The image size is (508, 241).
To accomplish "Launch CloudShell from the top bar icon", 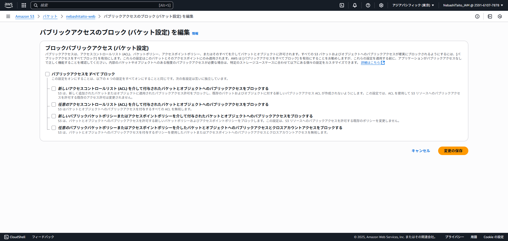I will (x=342, y=5).
